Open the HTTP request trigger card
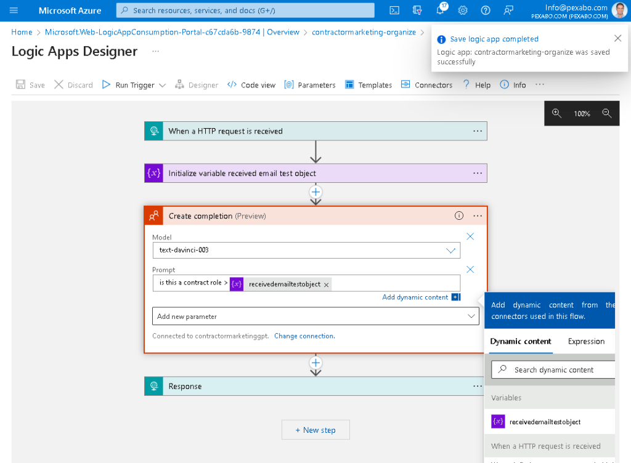This screenshot has height=463, width=631. pos(315,131)
